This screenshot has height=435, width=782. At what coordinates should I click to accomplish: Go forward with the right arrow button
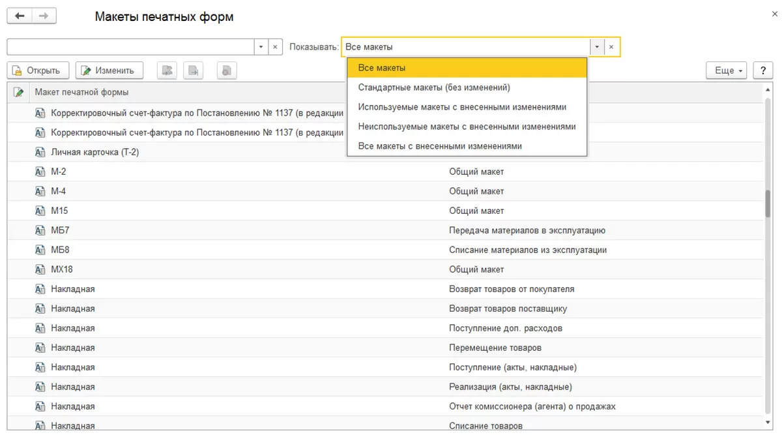(x=43, y=16)
